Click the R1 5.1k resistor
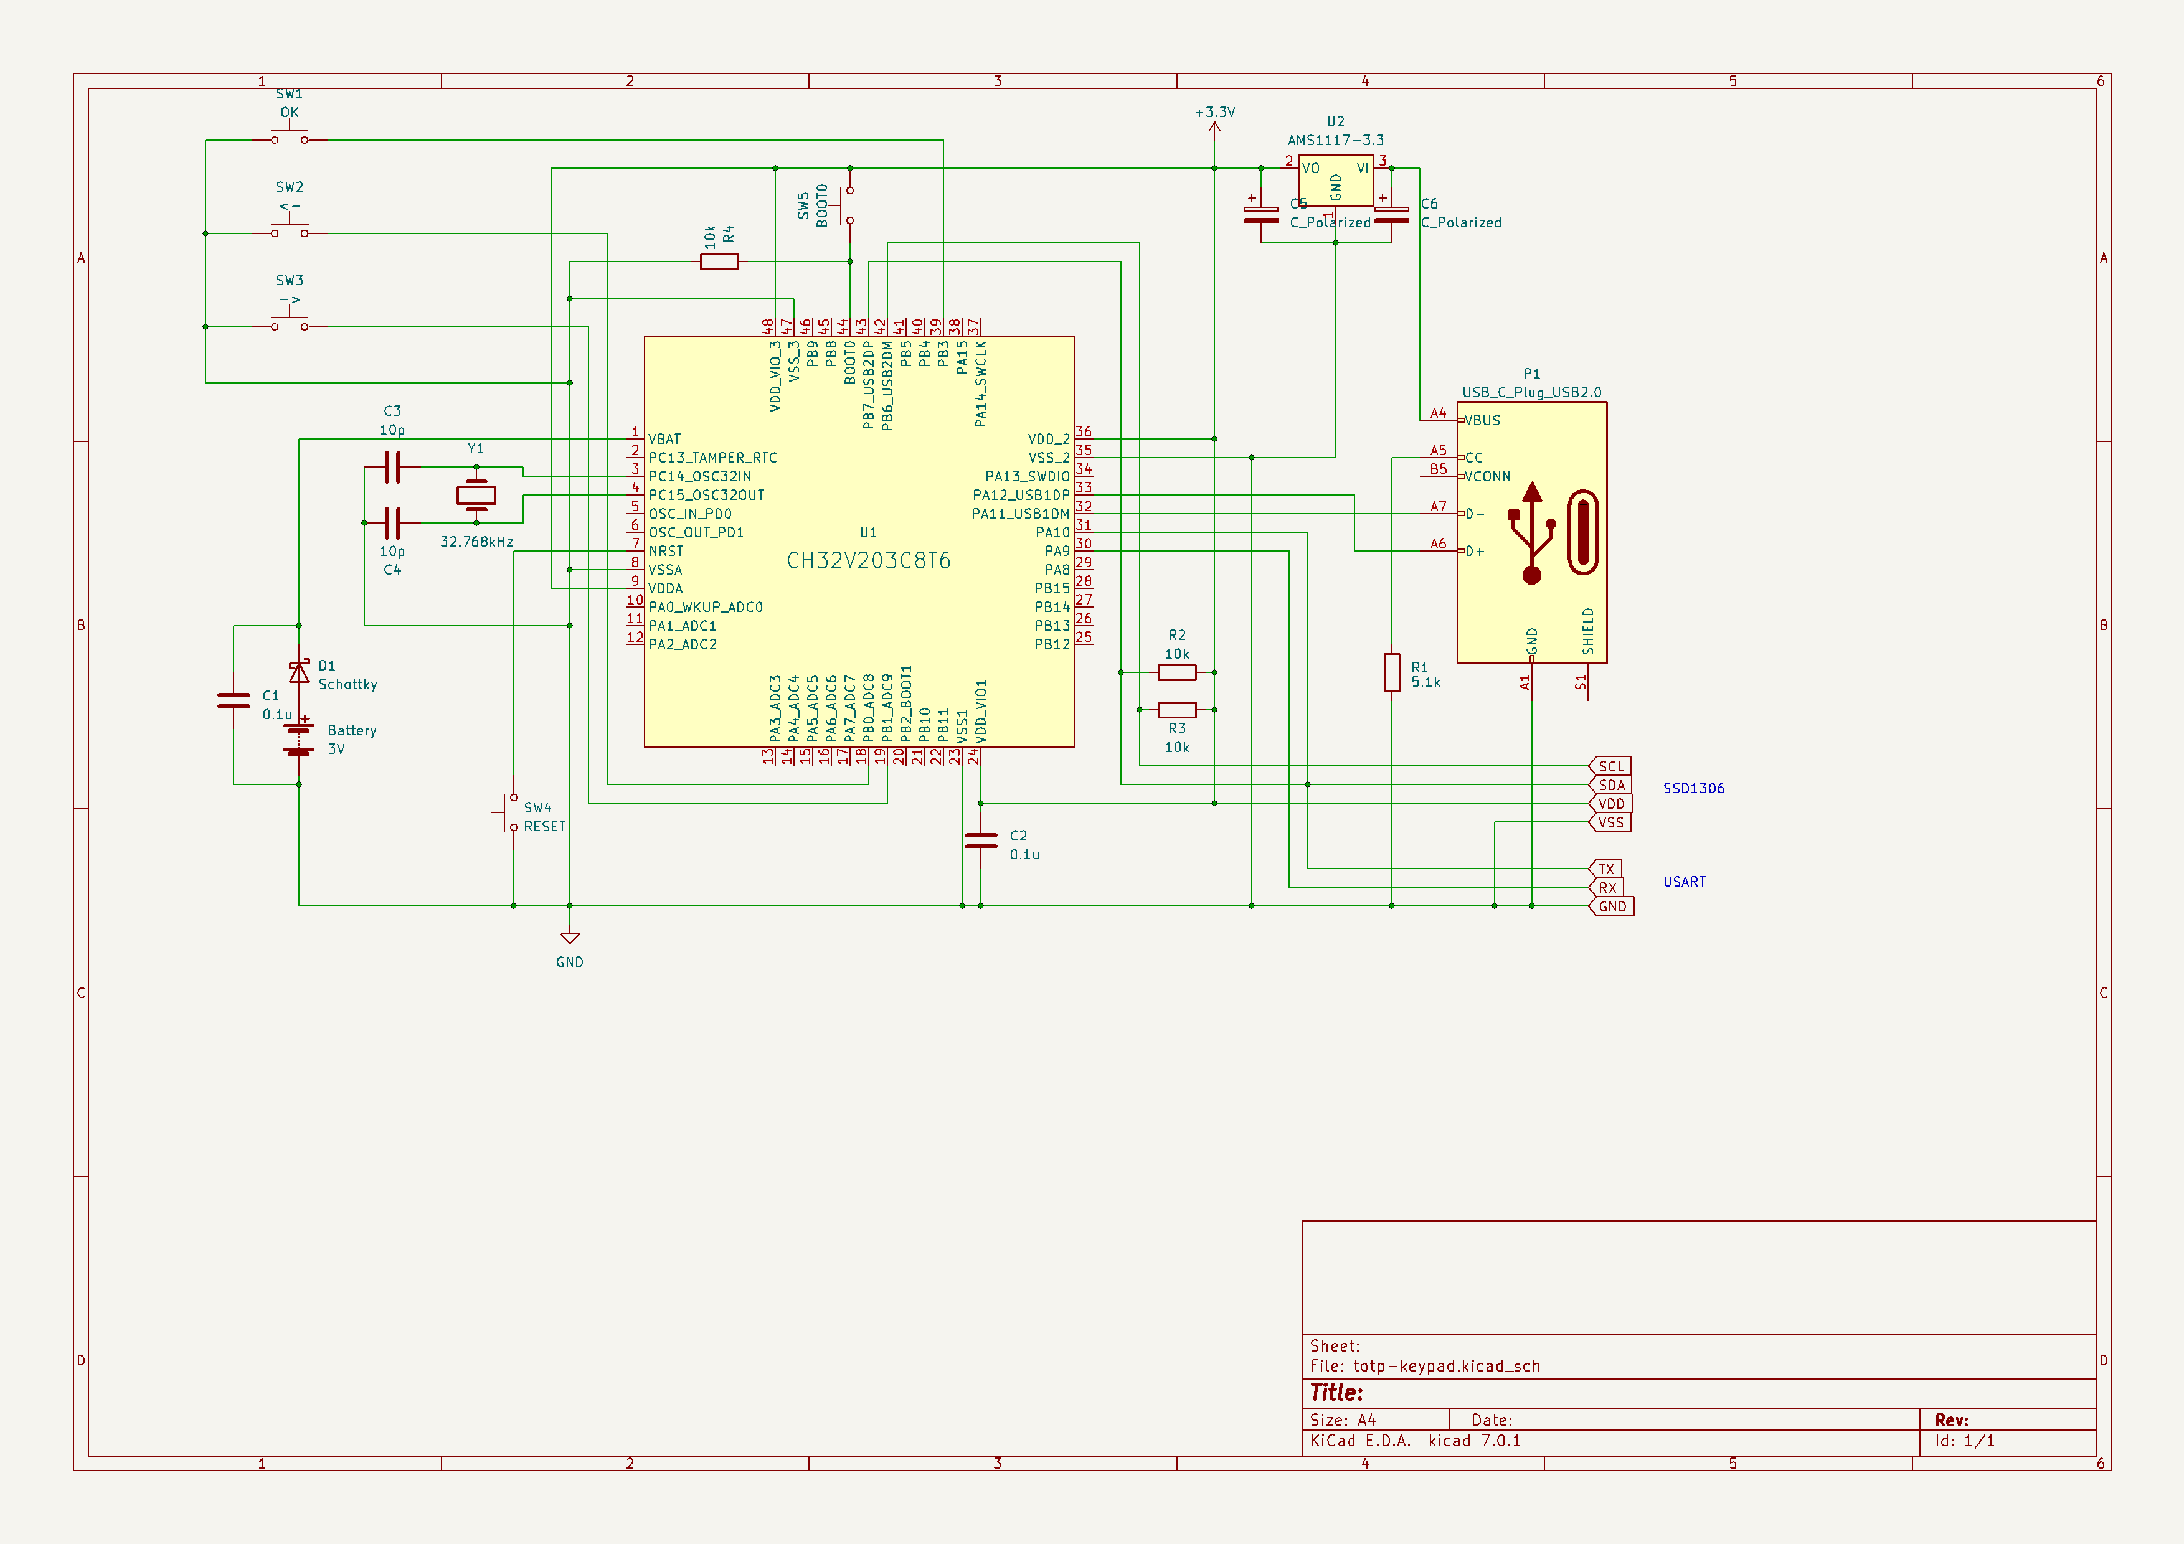 [1392, 672]
